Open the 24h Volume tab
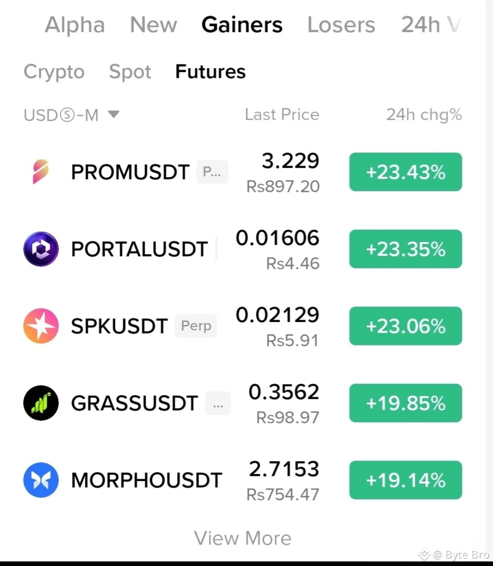The image size is (493, 566). (x=431, y=25)
